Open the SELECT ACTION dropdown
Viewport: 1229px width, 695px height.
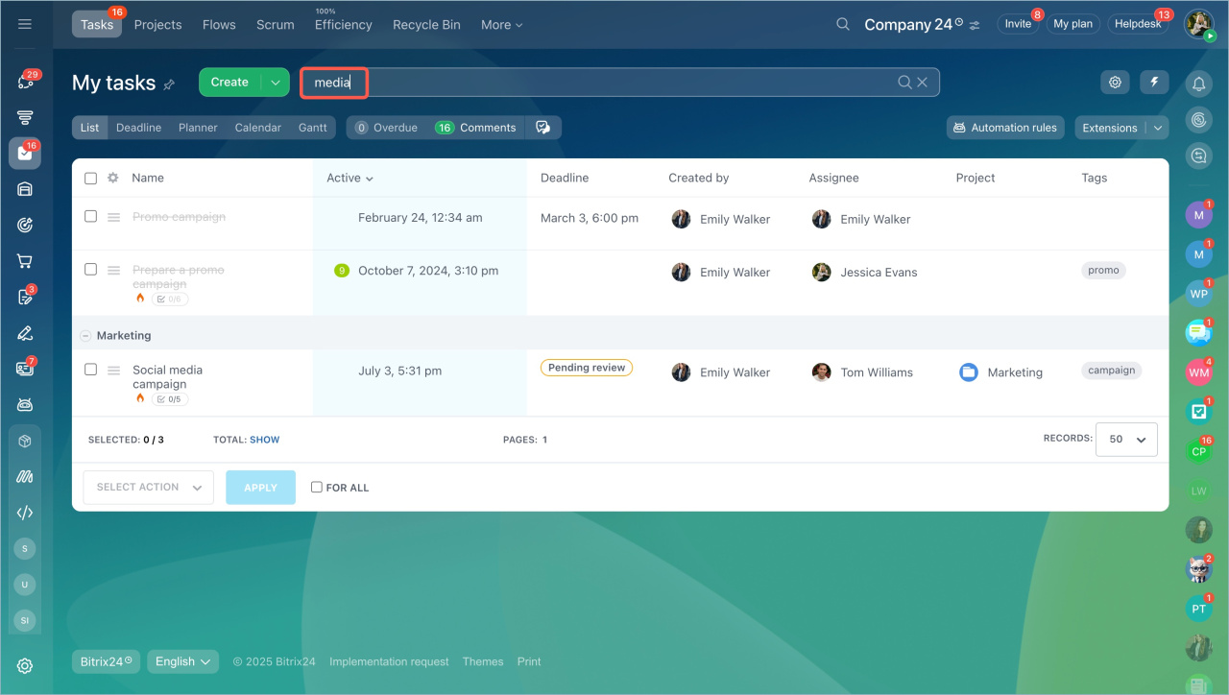148,488
